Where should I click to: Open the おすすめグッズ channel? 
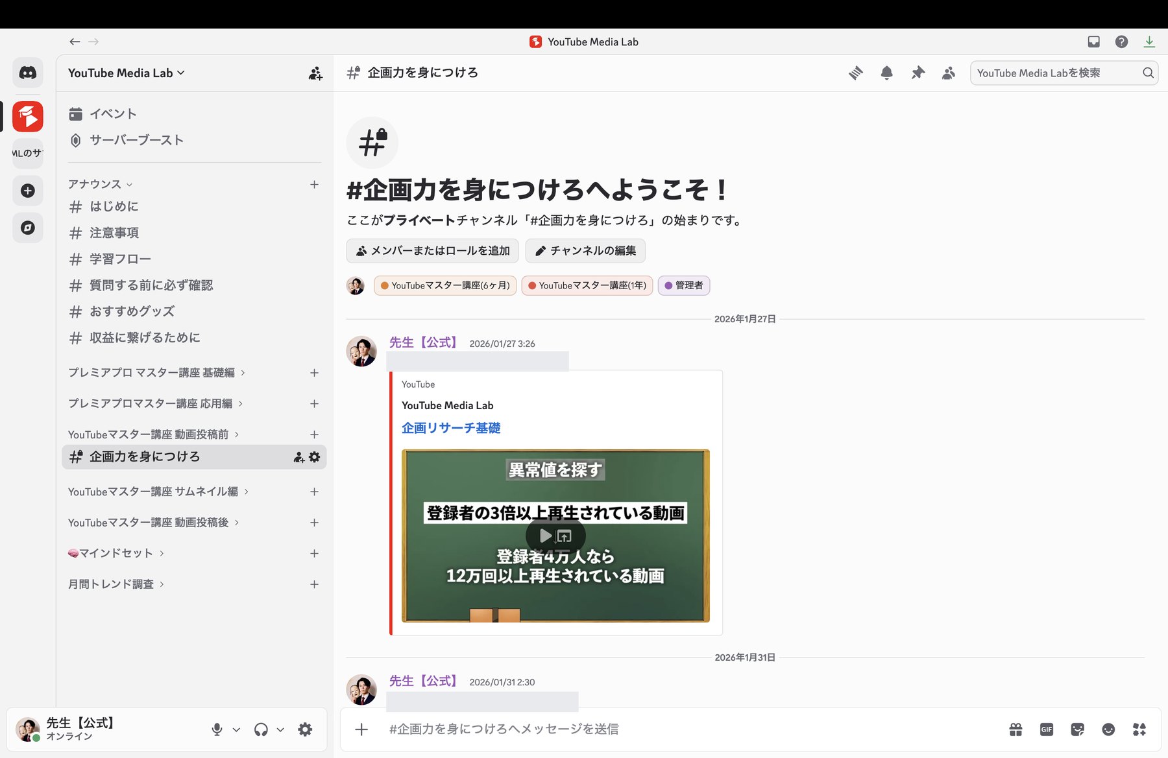pyautogui.click(x=194, y=311)
